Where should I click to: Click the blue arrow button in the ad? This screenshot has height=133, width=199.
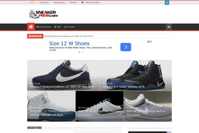coord(126,47)
